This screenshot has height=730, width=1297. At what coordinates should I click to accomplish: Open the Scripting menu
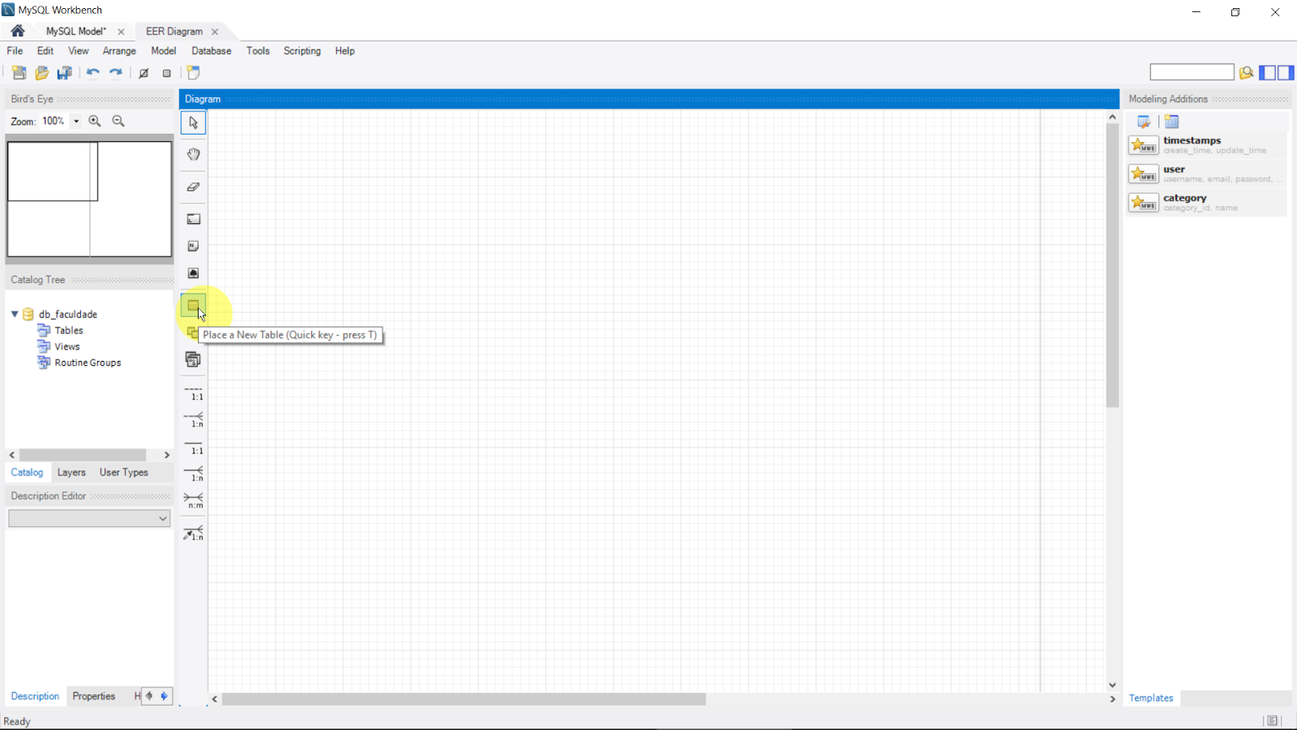pyautogui.click(x=302, y=50)
